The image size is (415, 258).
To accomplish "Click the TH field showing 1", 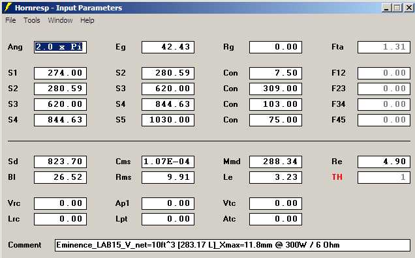I will click(384, 177).
